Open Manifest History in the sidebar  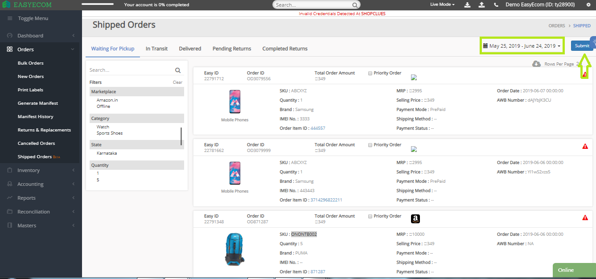[x=36, y=116]
